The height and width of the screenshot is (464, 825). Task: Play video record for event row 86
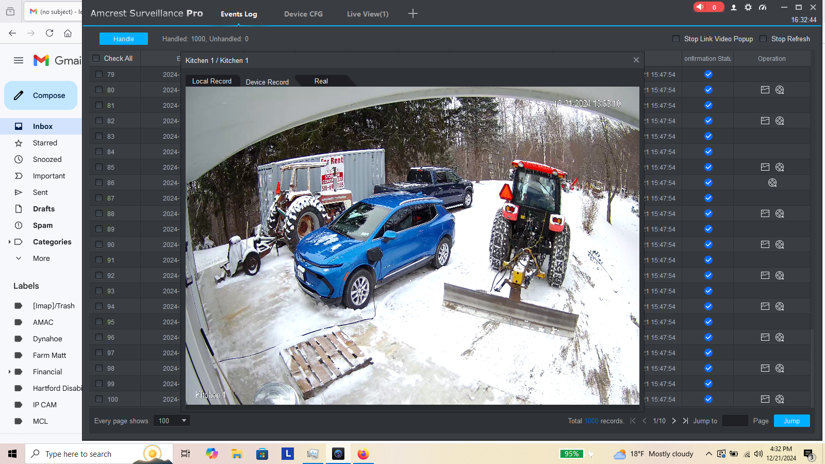click(772, 183)
